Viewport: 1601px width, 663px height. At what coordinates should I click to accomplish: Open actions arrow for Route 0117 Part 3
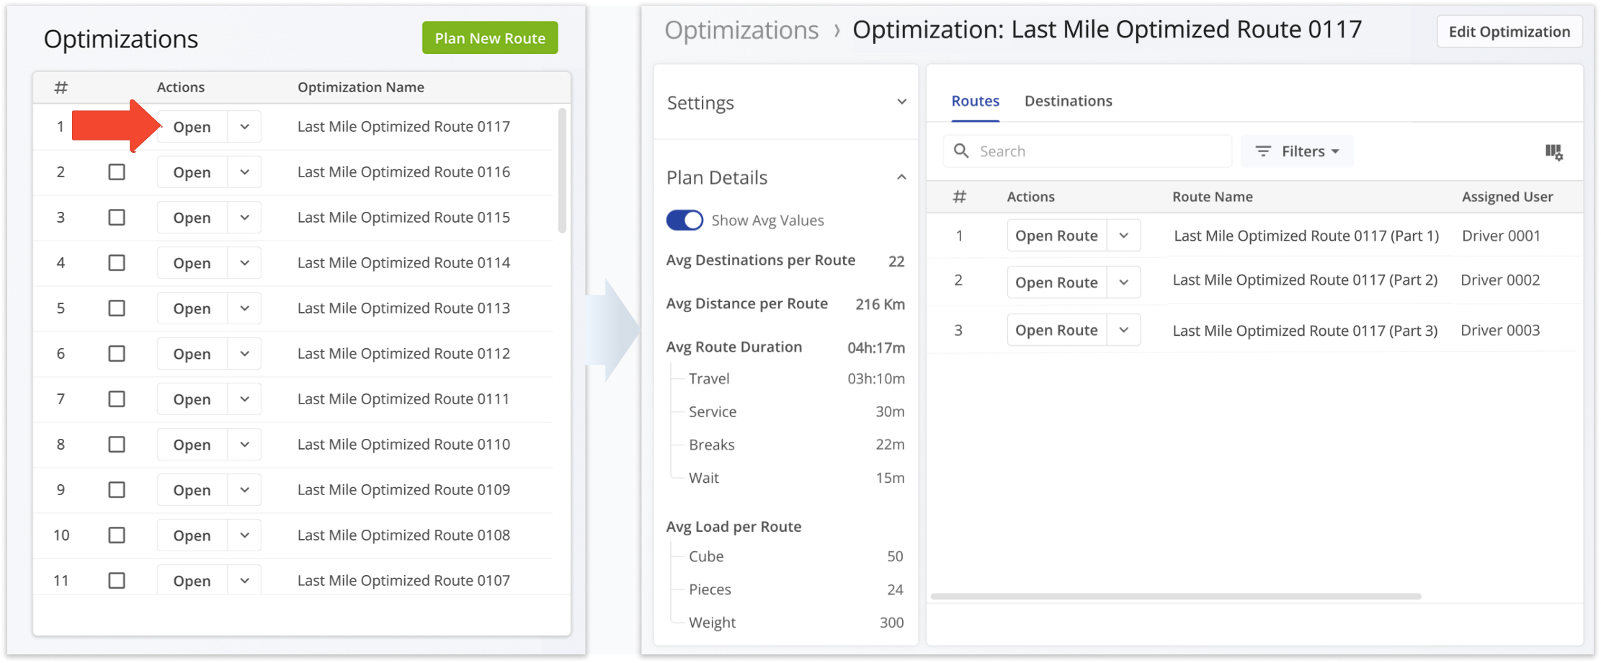[x=1123, y=330]
